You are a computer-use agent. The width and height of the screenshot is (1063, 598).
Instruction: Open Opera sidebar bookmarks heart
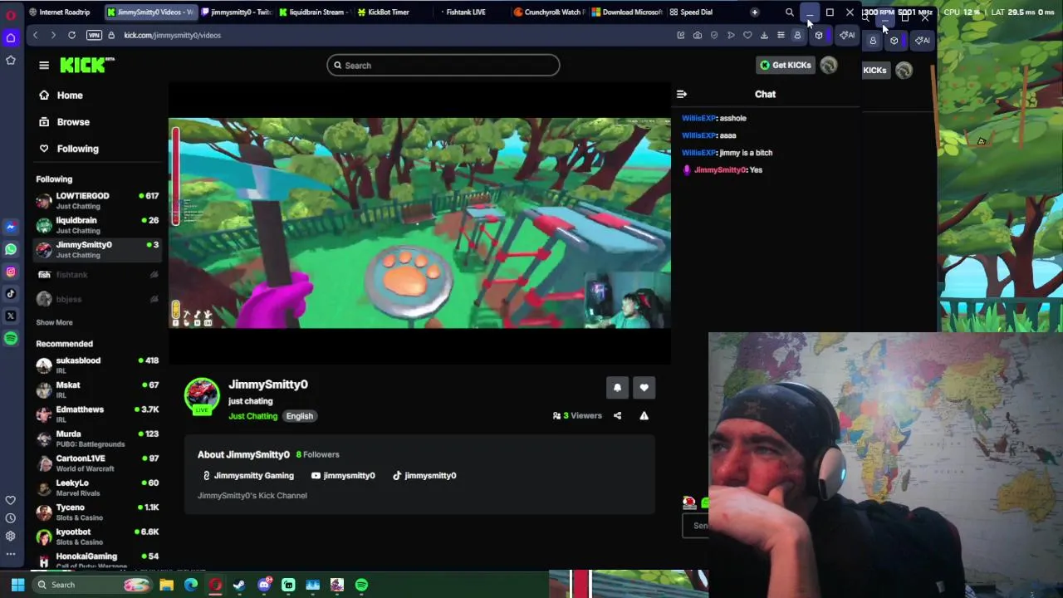pyautogui.click(x=11, y=500)
